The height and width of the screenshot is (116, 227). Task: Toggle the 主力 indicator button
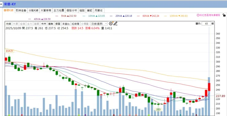tap(29, 24)
